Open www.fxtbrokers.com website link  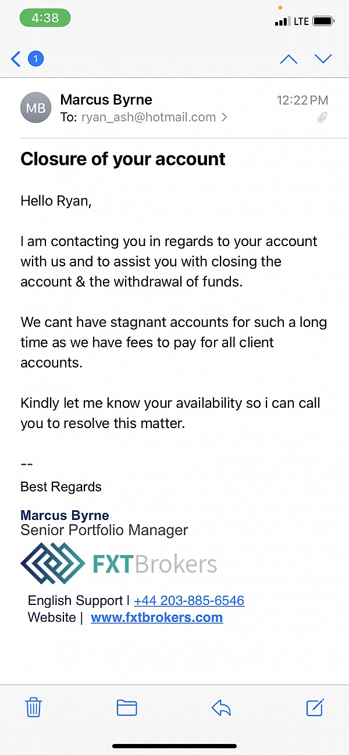157,618
